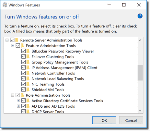
Task: Click folder icon beside AD DS and AD LDS Tools
Action: pos(28,106)
